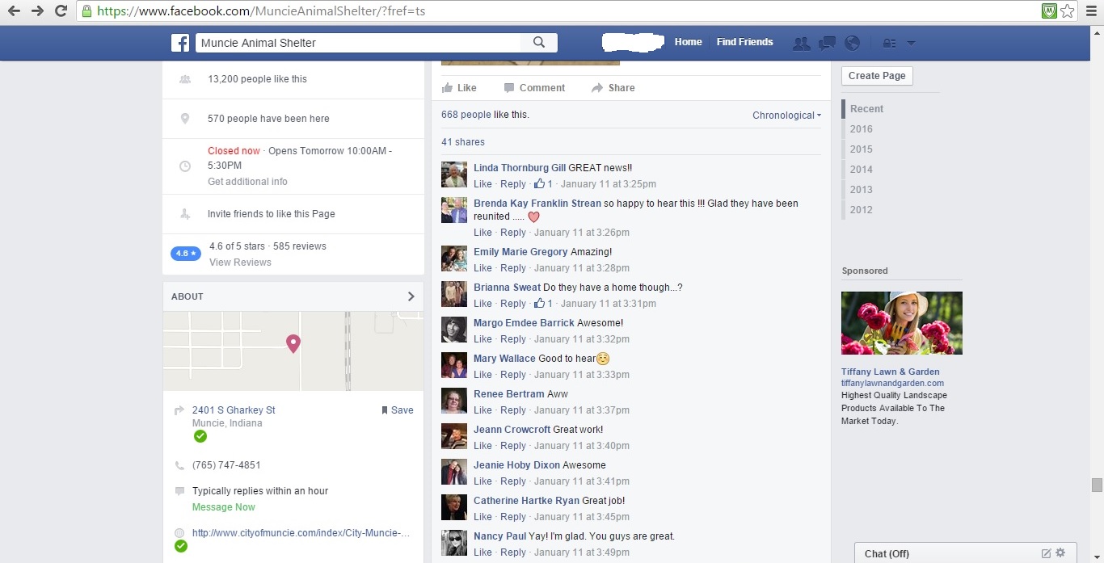Click the tiffanylawnandgarden.com link
The height and width of the screenshot is (563, 1104).
892,384
